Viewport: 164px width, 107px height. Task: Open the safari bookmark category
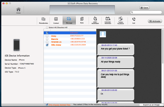[x=95, y=20]
